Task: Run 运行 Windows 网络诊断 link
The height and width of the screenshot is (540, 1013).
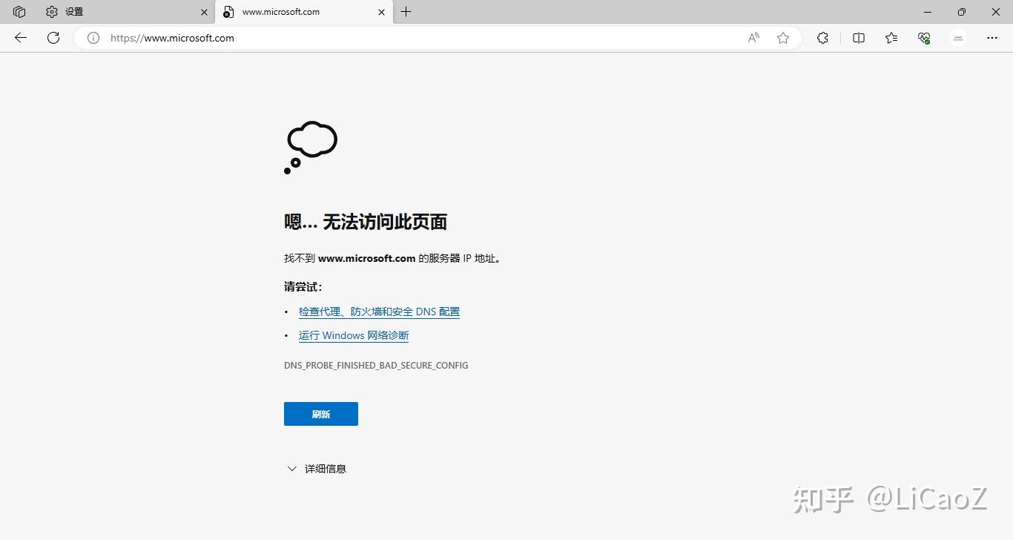Action: tap(353, 335)
